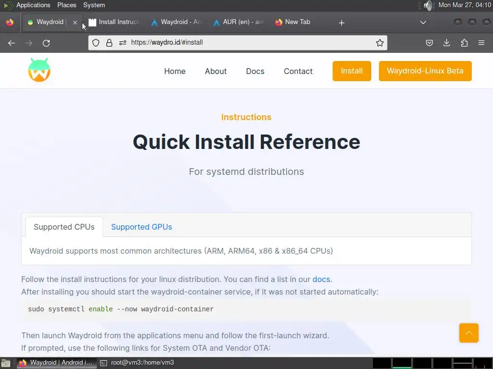Follow the docs hyperlink in instructions
Screen dimensions: 493x369
click(x=321, y=279)
